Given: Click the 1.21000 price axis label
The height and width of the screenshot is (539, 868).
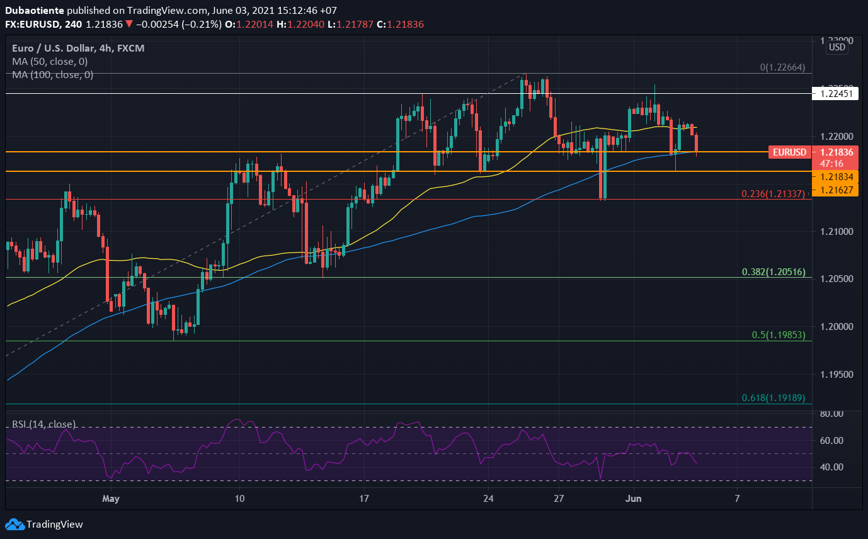Looking at the screenshot, I should (x=835, y=232).
